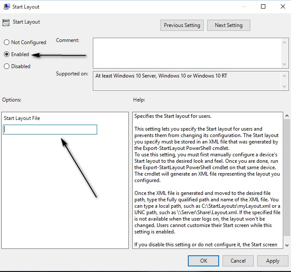Viewport: 291px width, 272px height.
Task: Click the Start Layout policy icon
Action: click(x=6, y=23)
